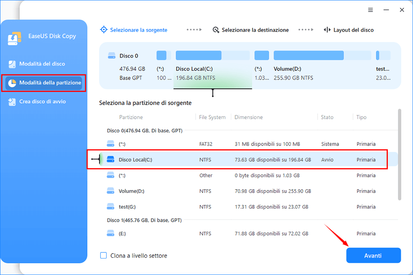Click the Dimensione column header
Image resolution: width=413 pixels, height=275 pixels.
(x=249, y=117)
